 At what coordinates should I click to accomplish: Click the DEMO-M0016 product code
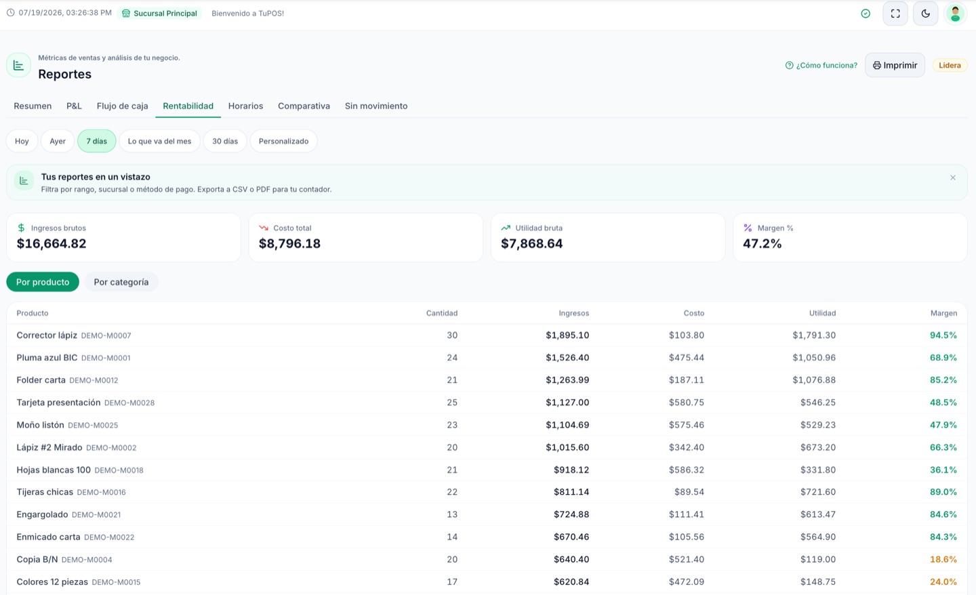101,493
